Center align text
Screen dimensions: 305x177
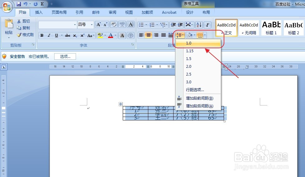pyautogui.click(x=149, y=35)
